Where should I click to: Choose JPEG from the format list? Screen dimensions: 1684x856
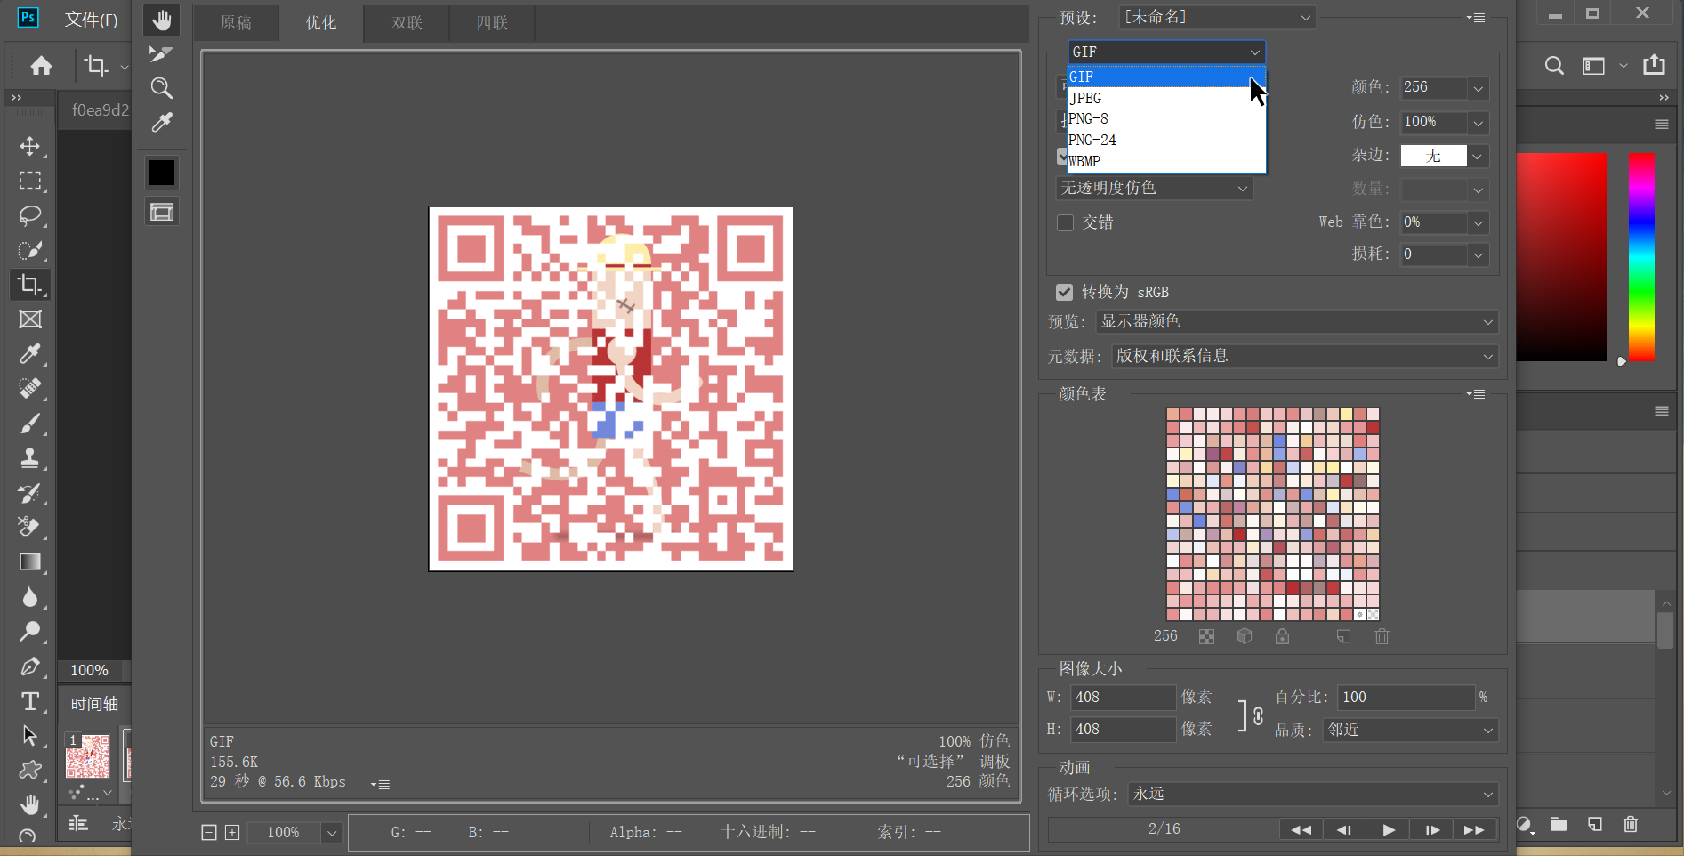point(1166,98)
